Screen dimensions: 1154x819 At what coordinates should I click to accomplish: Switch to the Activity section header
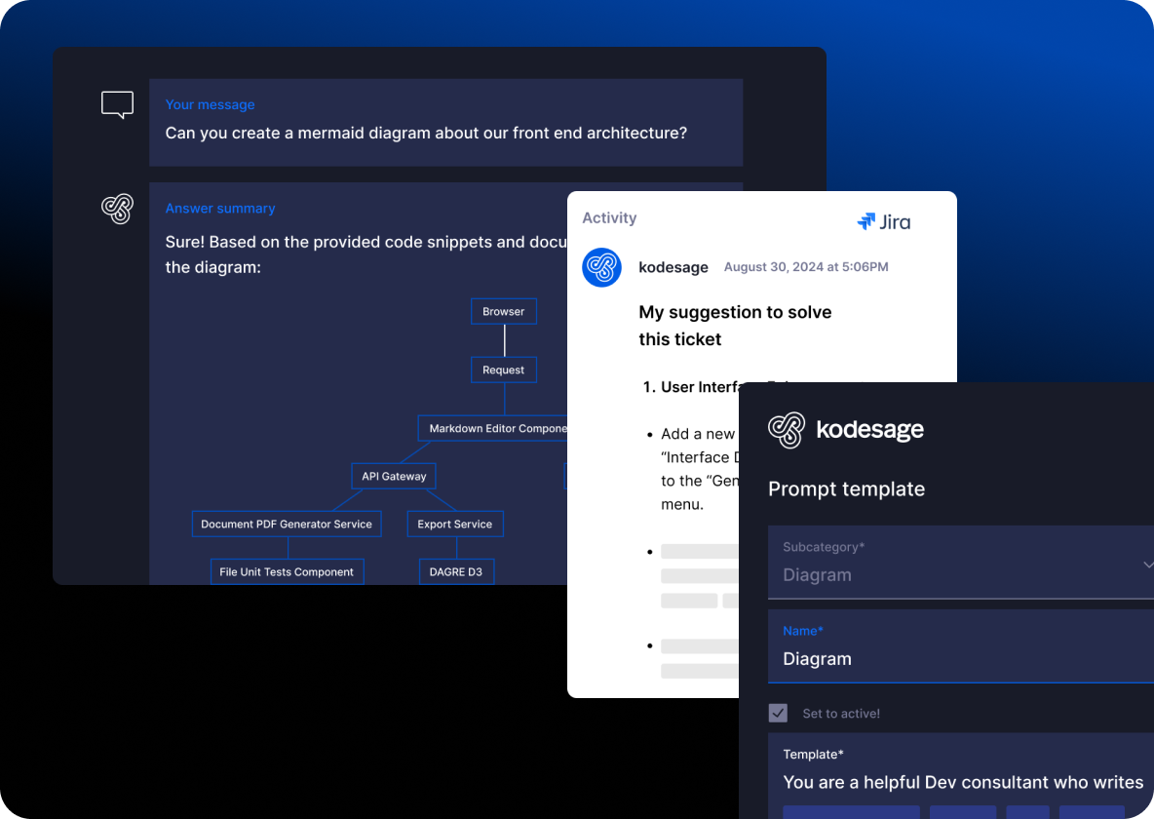coord(609,217)
